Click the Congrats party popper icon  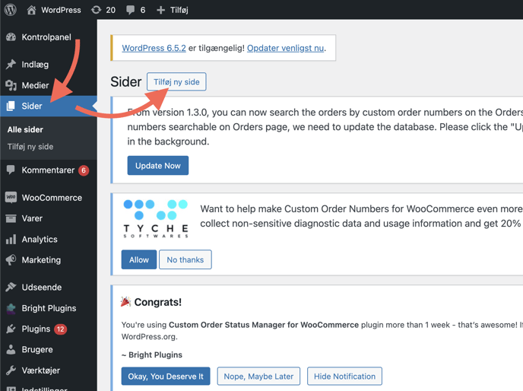(x=125, y=302)
